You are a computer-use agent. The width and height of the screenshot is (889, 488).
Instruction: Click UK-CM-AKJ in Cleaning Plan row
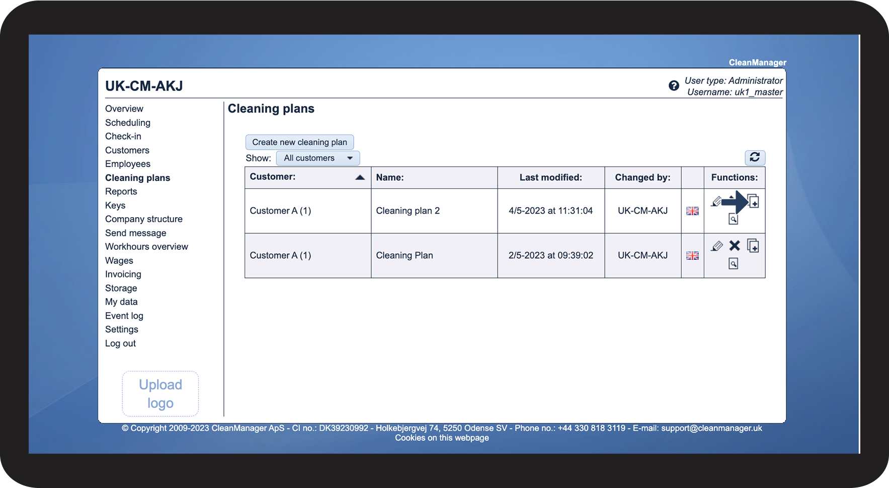click(x=643, y=256)
